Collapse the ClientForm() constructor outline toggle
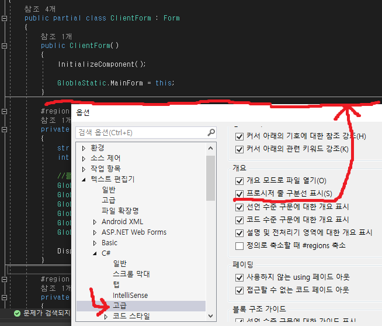This screenshot has height=326, width=382. [x=5, y=46]
